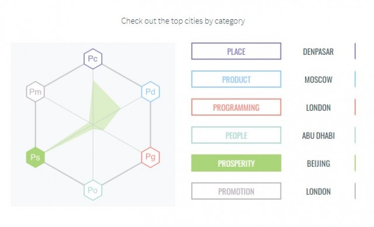Select the PRODUCT category button
The width and height of the screenshot is (374, 227).
pyautogui.click(x=236, y=79)
